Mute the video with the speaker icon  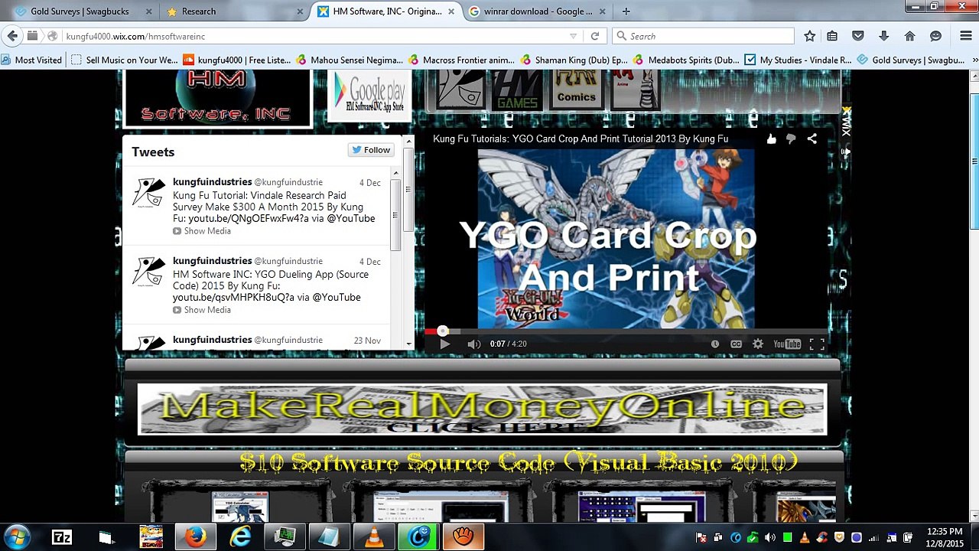click(x=473, y=344)
